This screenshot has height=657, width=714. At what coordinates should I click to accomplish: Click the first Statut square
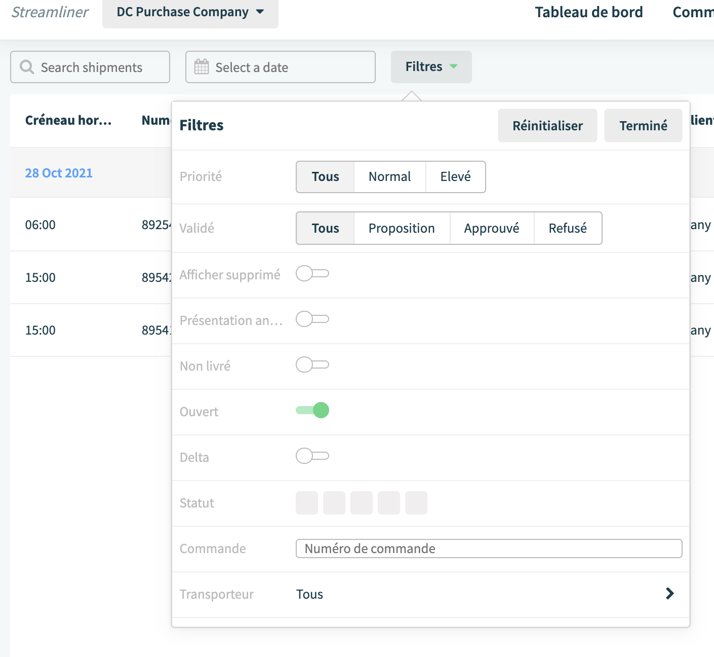(x=307, y=503)
